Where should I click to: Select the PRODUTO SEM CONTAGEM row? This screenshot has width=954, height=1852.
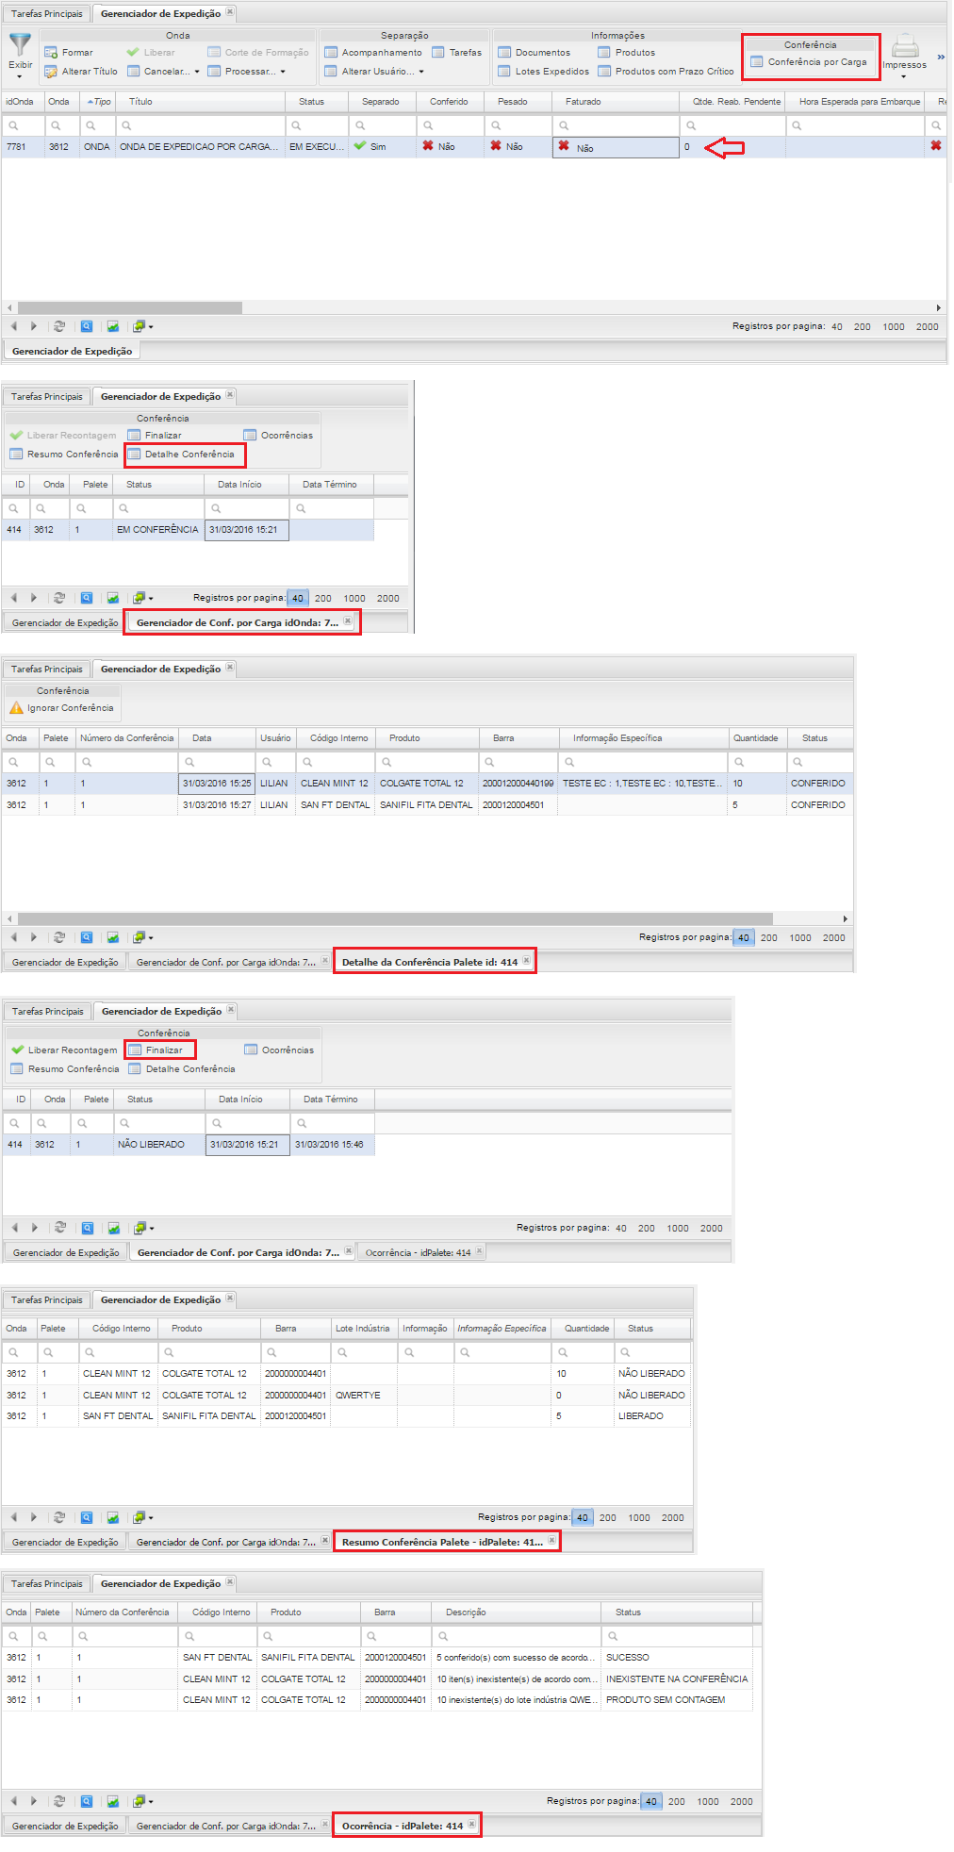coord(377,1700)
